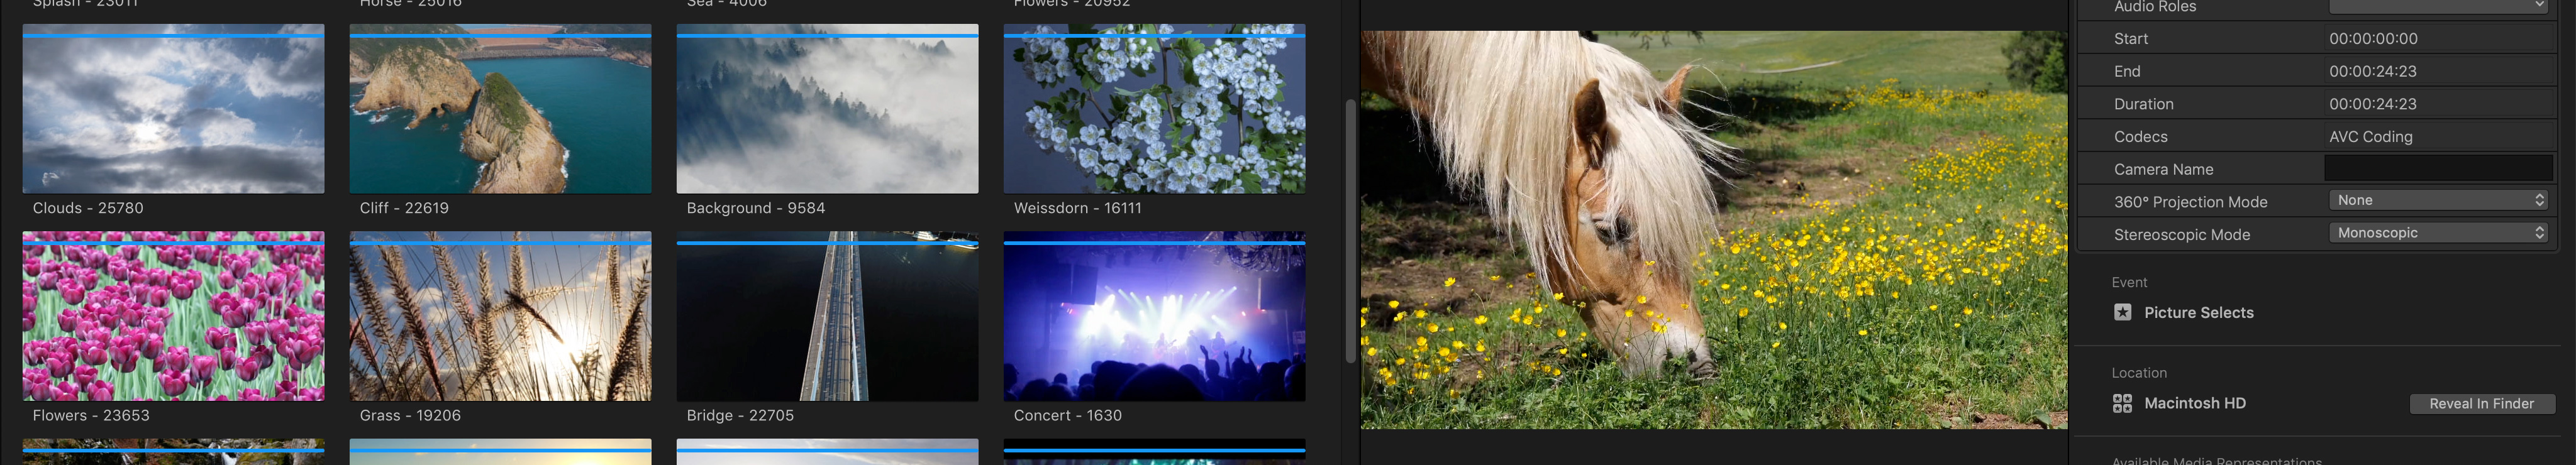Select the Flowers - 23653 tulips clip
The image size is (2576, 465).
click(x=173, y=318)
